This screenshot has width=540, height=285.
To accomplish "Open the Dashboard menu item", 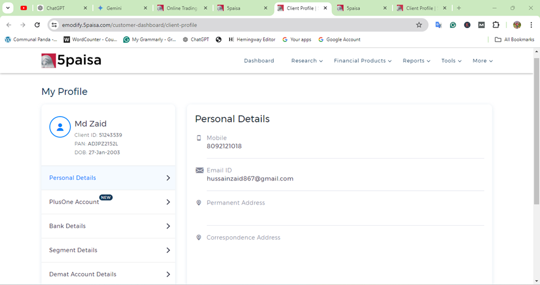I will [x=259, y=61].
